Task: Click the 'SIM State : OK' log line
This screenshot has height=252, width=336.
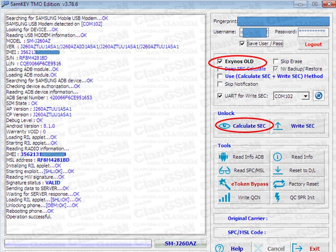Action: pos(22,103)
